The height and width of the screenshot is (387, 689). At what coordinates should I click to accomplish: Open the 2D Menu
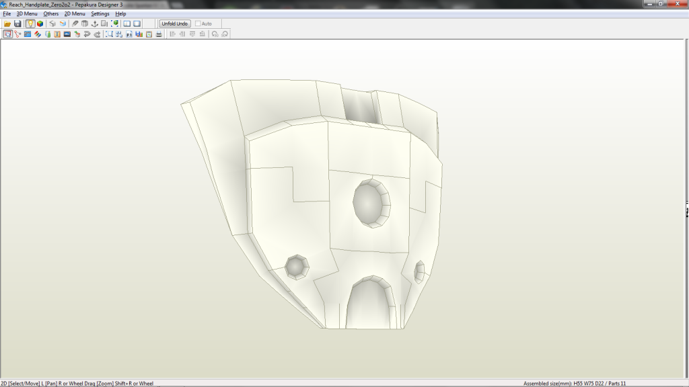pyautogui.click(x=75, y=14)
